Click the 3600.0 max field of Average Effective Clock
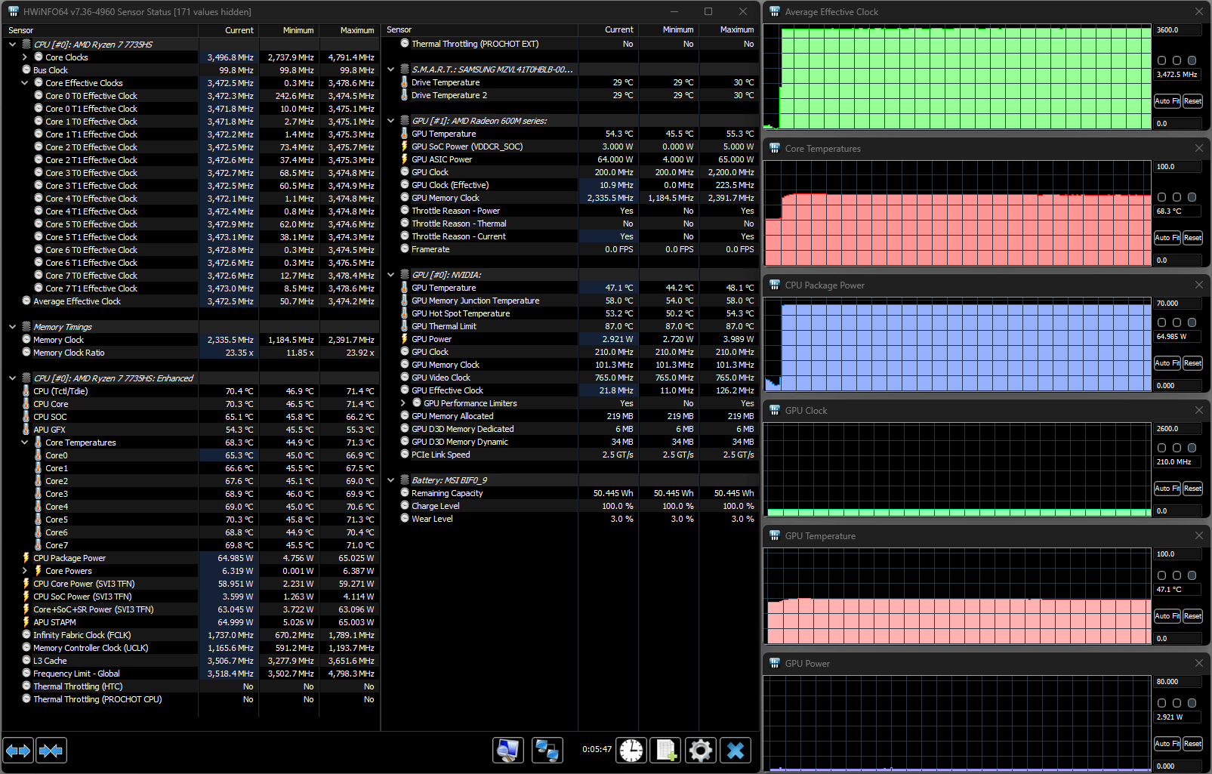The image size is (1212, 774). (x=1177, y=30)
